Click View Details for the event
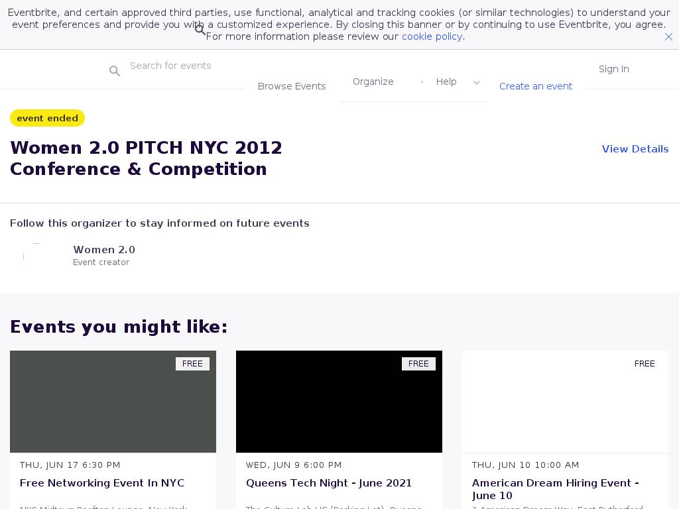The height and width of the screenshot is (509, 679). pyautogui.click(x=635, y=149)
